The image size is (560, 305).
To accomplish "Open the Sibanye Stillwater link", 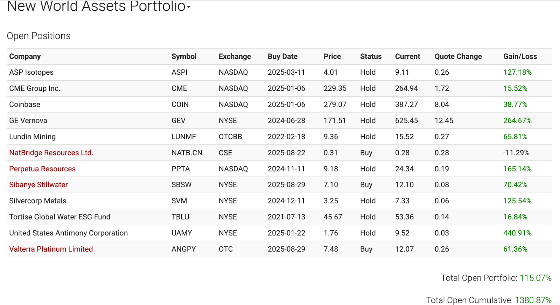I will coord(38,185).
